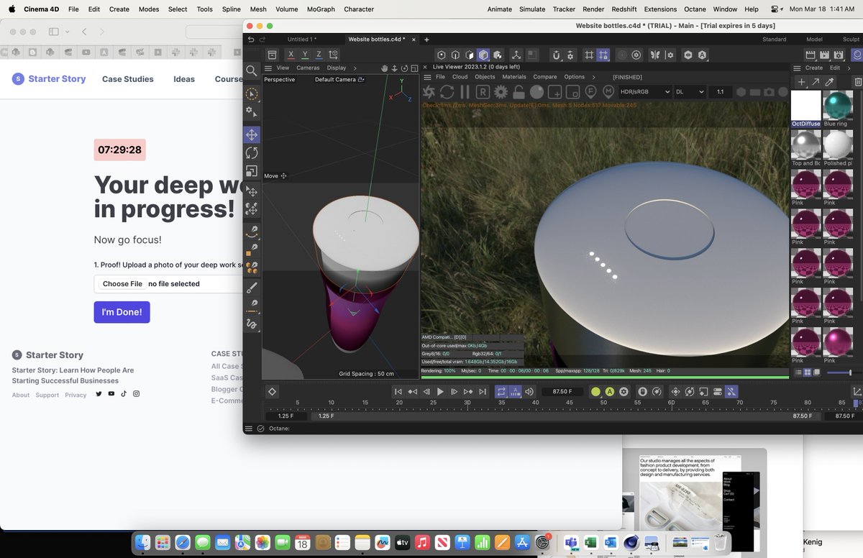Open material manager hamburger menu beside Create
The image size is (863, 558).
pyautogui.click(x=796, y=68)
